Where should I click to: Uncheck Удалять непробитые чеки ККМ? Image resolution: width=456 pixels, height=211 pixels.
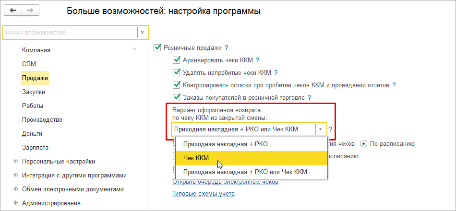(x=176, y=73)
